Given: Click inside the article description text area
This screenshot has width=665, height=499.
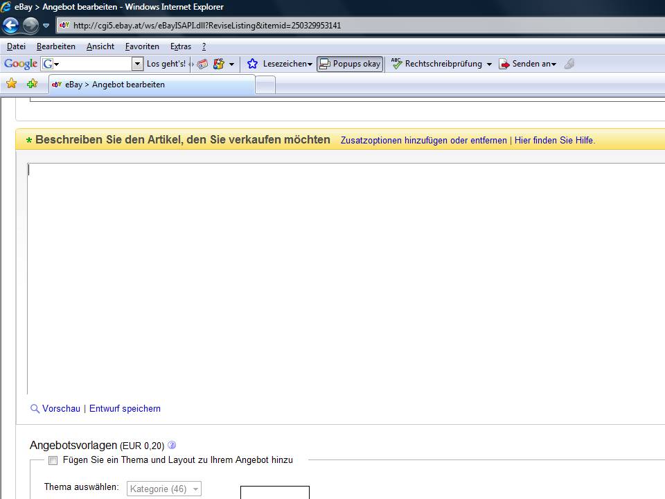Looking at the screenshot, I should (x=346, y=279).
